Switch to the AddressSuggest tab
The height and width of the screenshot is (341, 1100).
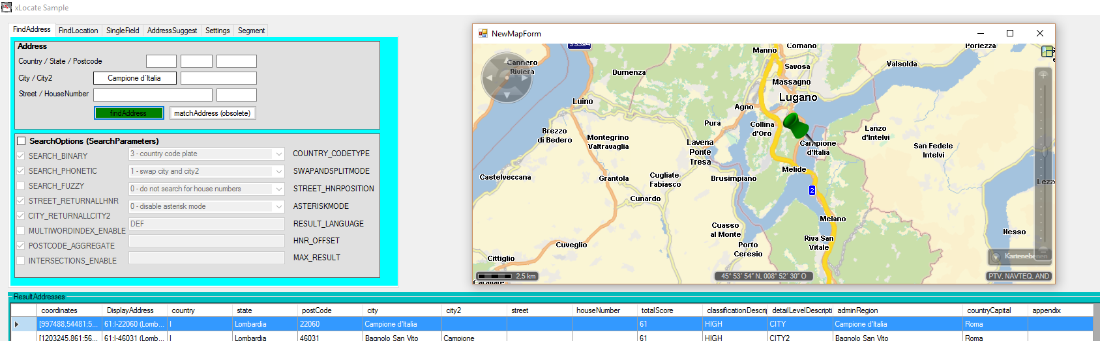click(171, 31)
